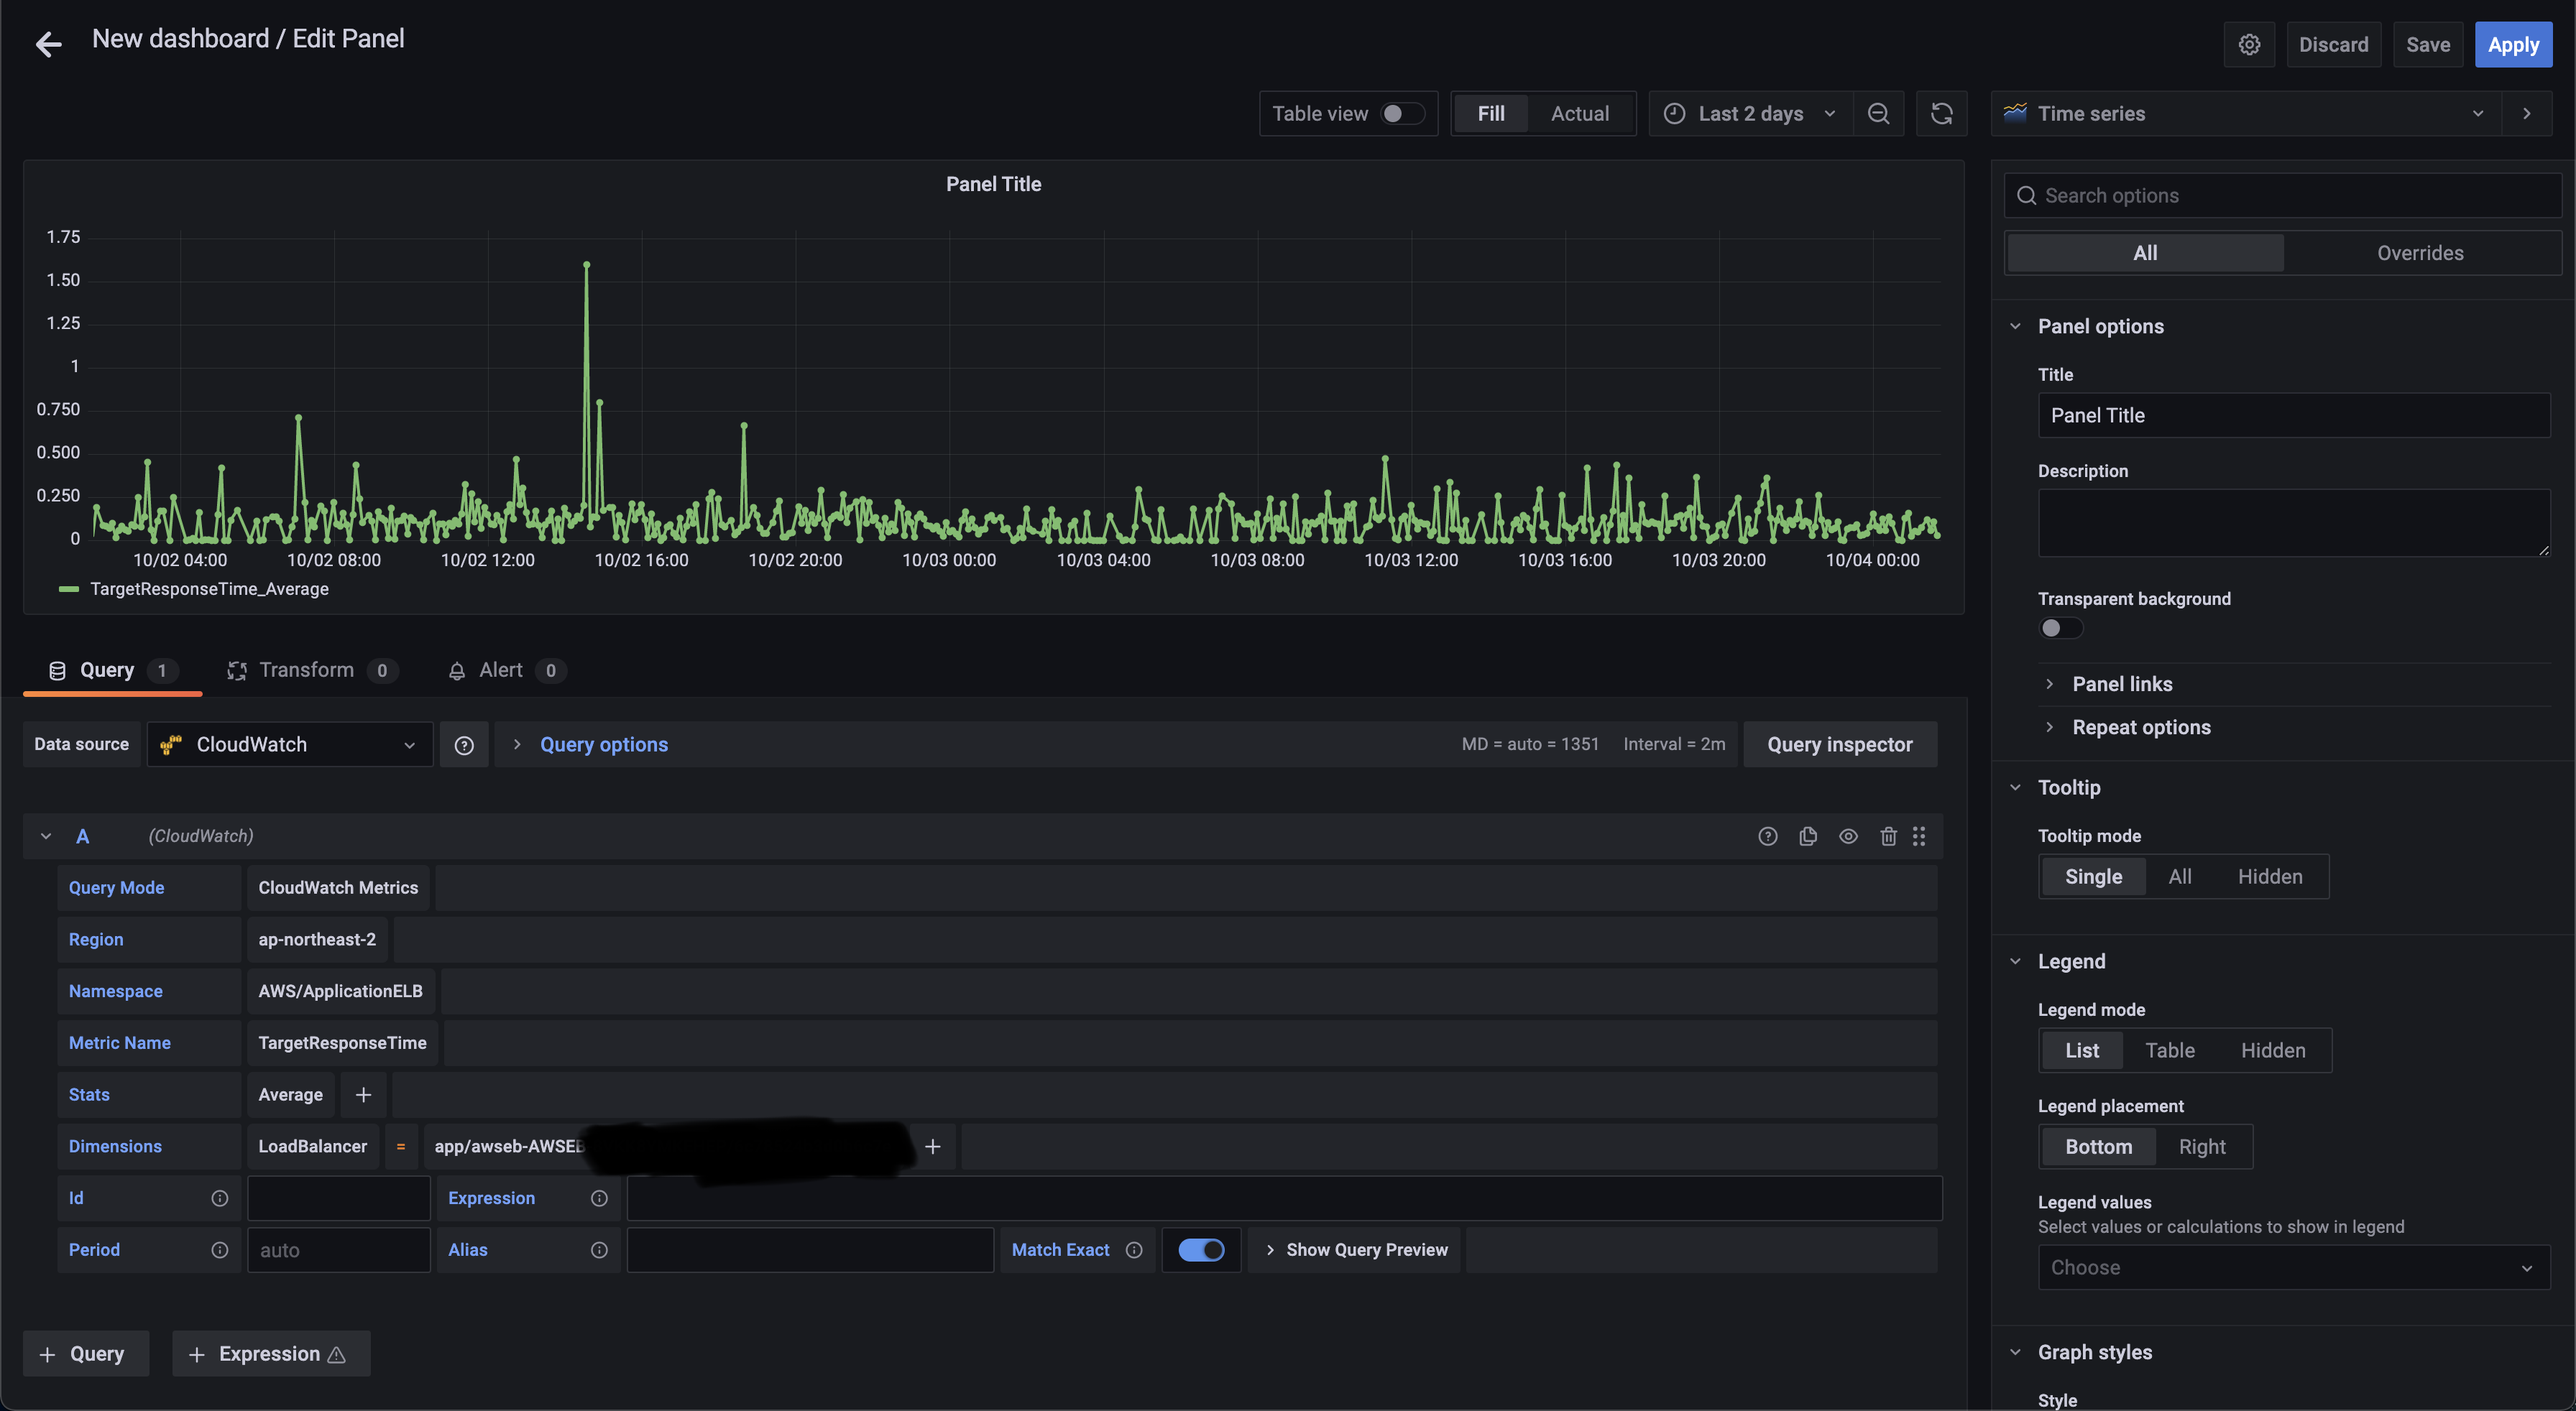The height and width of the screenshot is (1411, 2576).
Task: Open the Last 2 days time picker
Action: (1750, 114)
